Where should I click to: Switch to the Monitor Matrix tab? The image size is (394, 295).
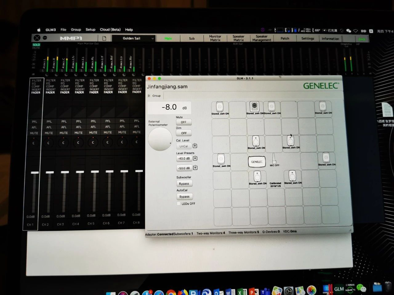(x=215, y=38)
